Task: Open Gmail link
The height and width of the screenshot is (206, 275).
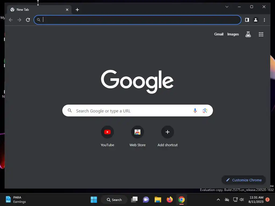Action: 219,34
